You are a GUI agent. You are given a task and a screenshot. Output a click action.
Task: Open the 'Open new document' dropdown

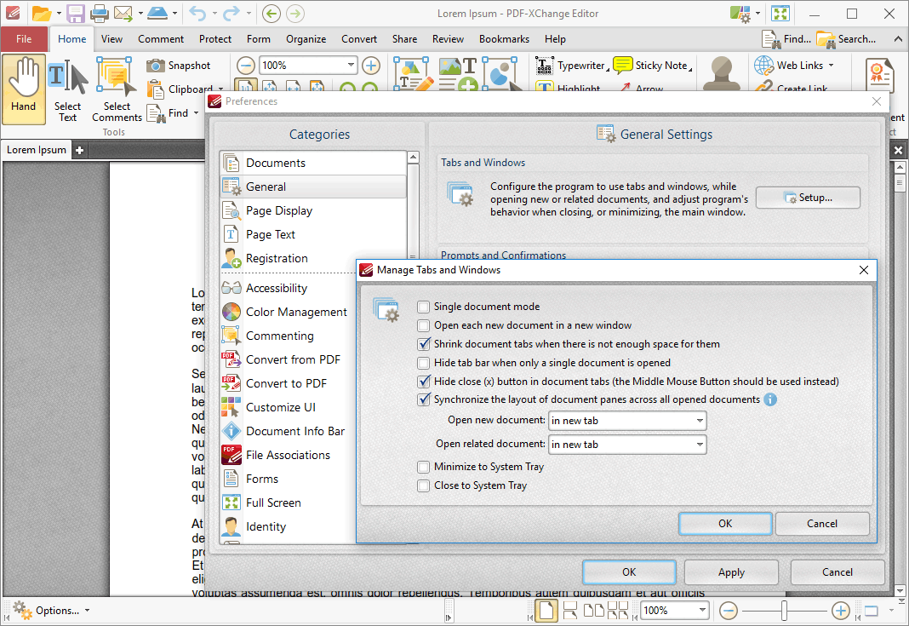pyautogui.click(x=627, y=421)
